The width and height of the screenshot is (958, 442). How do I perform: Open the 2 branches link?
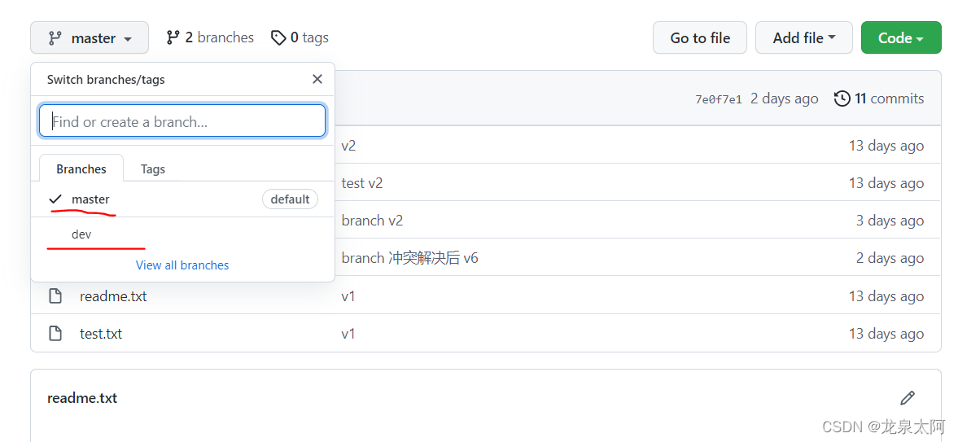pyautogui.click(x=209, y=38)
